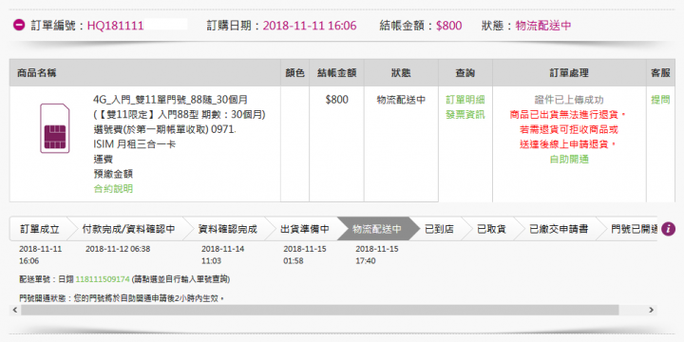684x342 pixels.
Task: Select the 已繳交申請書 progress step
Action: click(x=559, y=229)
